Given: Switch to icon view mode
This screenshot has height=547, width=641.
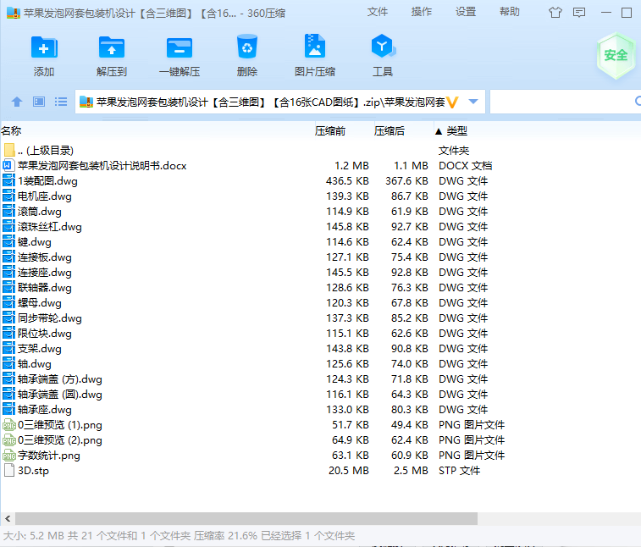Looking at the screenshot, I should 39,102.
